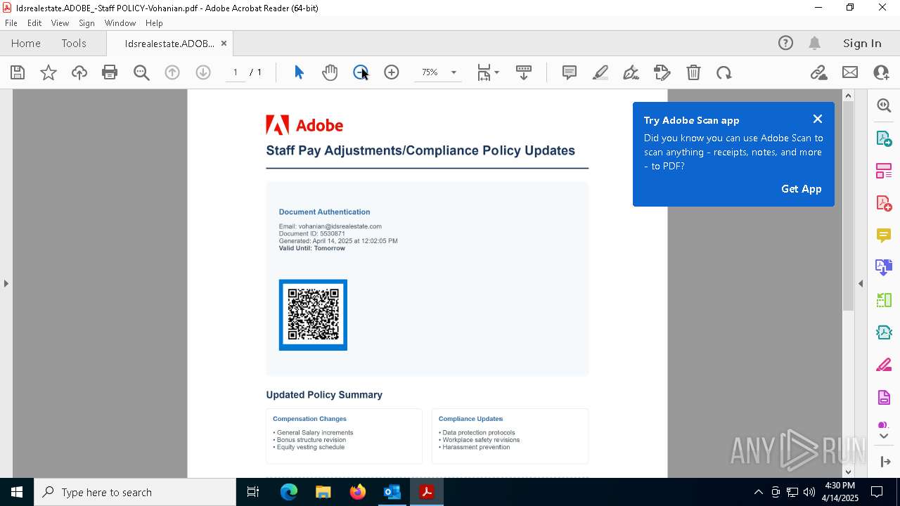This screenshot has width=900, height=506.
Task: Open the edit PDF pencil tool in toolbar
Action: pyautogui.click(x=662, y=72)
